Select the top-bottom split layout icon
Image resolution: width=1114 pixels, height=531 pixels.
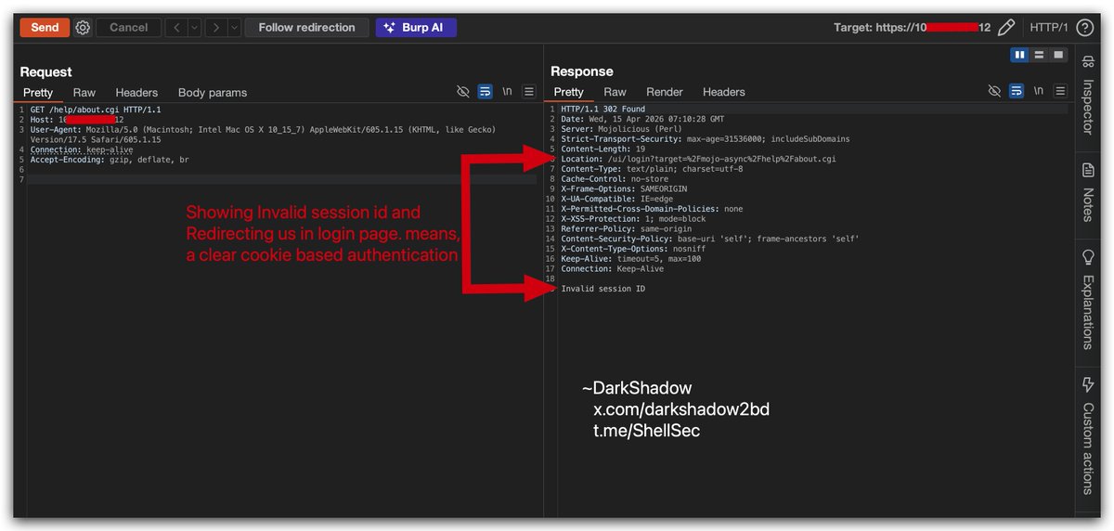tap(1039, 55)
